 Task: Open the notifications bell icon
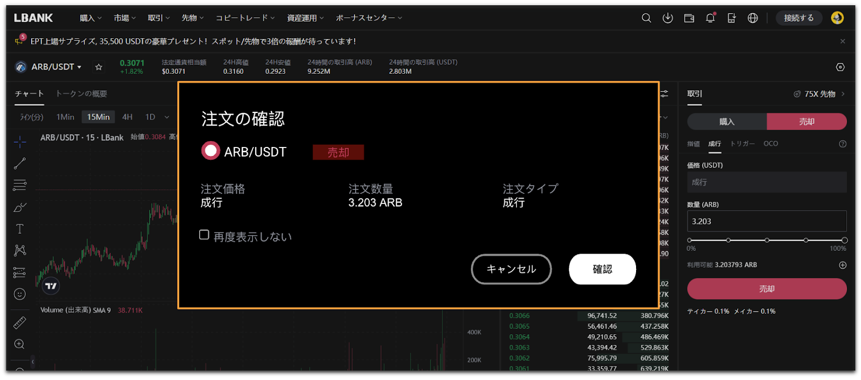click(x=710, y=18)
